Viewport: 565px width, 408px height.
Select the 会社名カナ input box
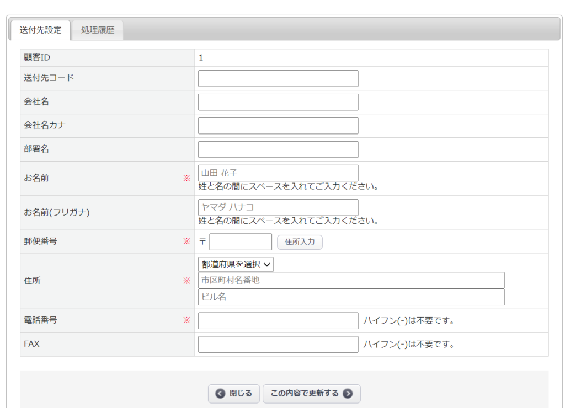278,126
